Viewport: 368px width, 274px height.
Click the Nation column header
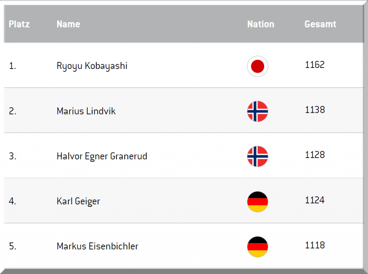click(x=261, y=24)
